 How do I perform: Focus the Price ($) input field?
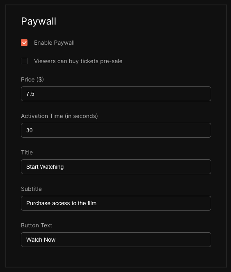coord(116,94)
